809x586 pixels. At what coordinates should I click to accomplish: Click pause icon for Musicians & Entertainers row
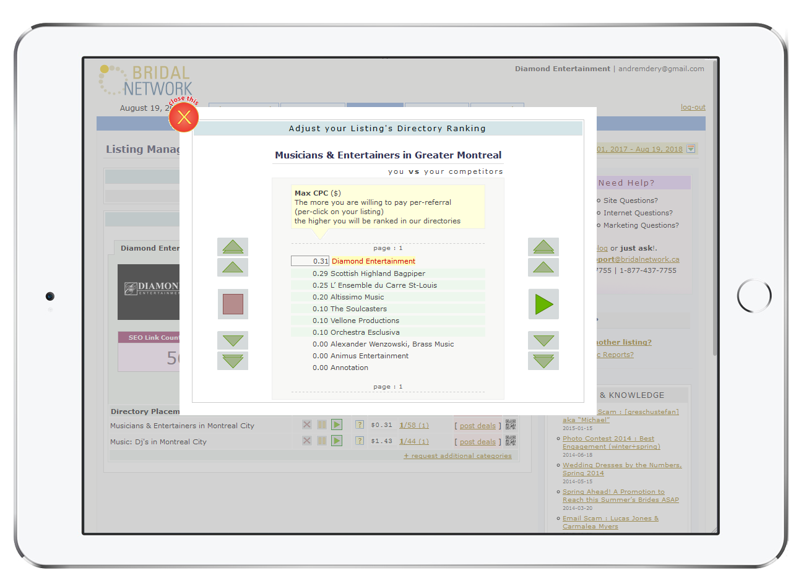click(322, 424)
